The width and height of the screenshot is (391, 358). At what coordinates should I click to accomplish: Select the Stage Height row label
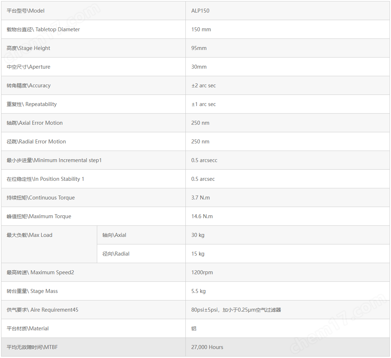(94, 48)
